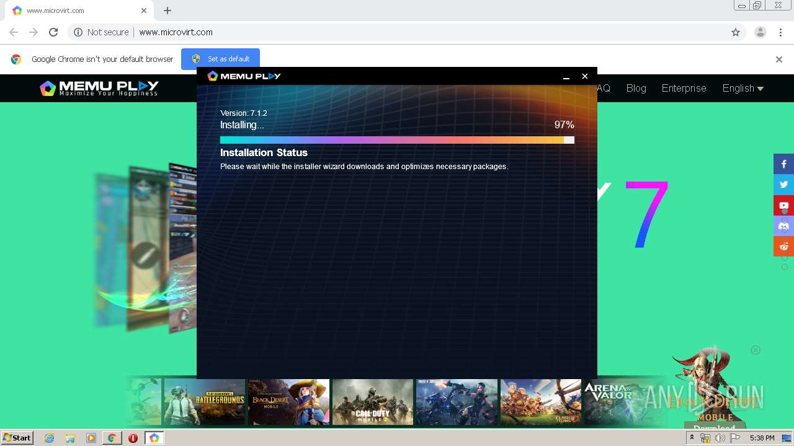This screenshot has width=794, height=446.
Task: Click the Version: 7.1.2 text
Action: click(x=244, y=113)
